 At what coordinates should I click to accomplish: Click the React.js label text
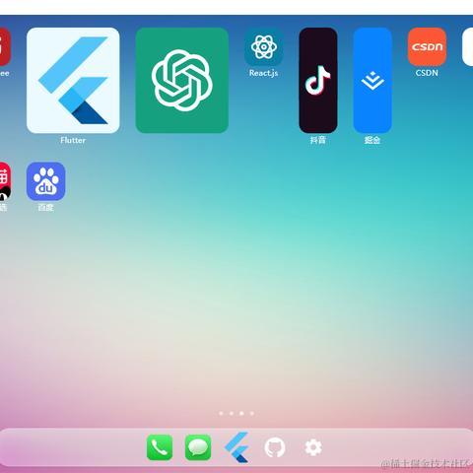[263, 73]
